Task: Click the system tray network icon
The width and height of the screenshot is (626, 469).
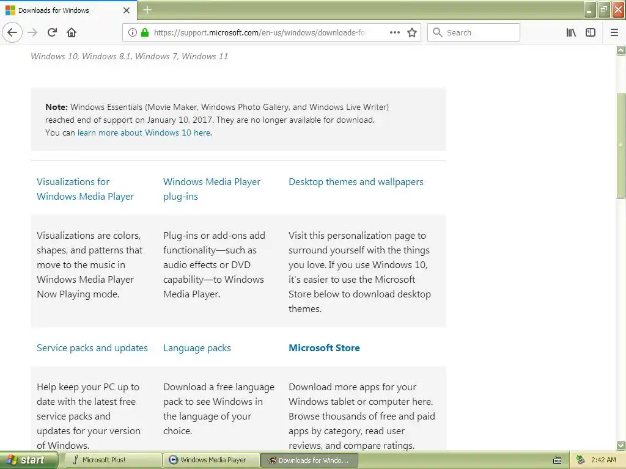Action: click(581, 460)
